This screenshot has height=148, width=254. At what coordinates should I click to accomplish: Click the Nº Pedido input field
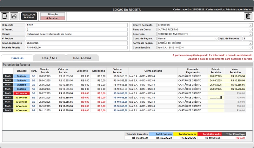pos(76,38)
